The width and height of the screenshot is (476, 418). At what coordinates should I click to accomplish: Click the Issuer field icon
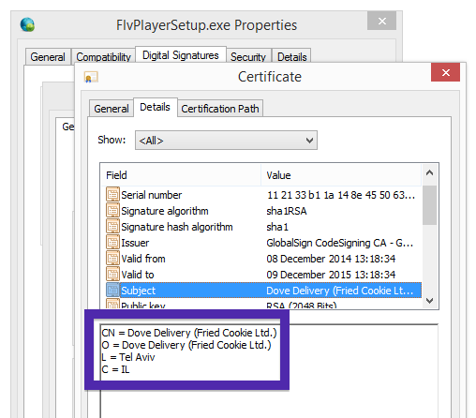[x=112, y=242]
